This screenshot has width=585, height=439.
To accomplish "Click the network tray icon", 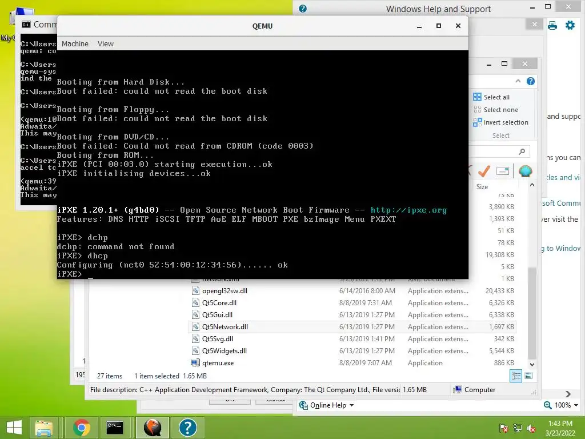I will (x=518, y=428).
